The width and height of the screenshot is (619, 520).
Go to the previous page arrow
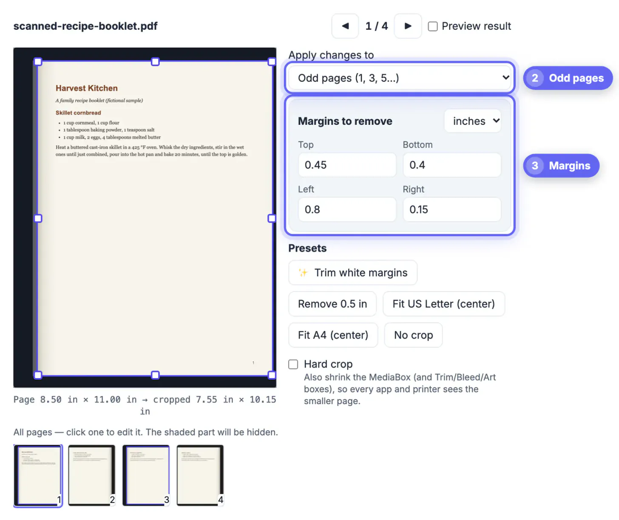pos(345,26)
